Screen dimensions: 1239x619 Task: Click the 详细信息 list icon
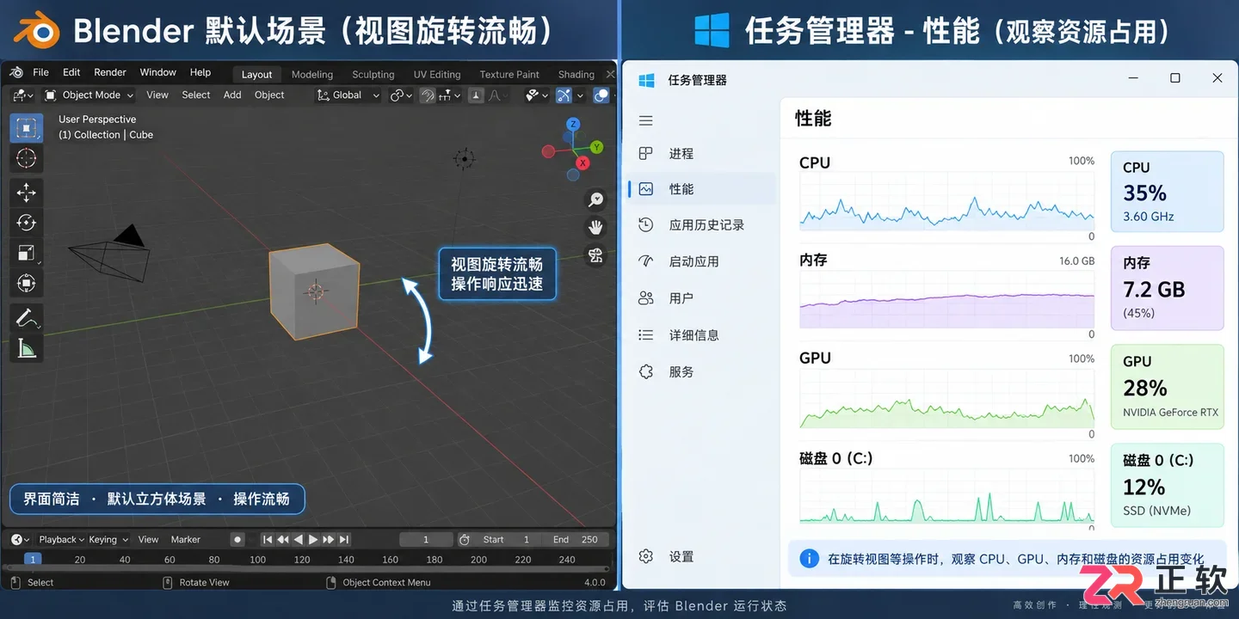click(646, 334)
